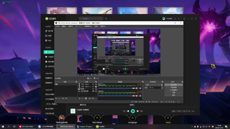Open settings gear for 桌面音频 mixer channel
230x129 pixels.
pyautogui.click(x=140, y=96)
